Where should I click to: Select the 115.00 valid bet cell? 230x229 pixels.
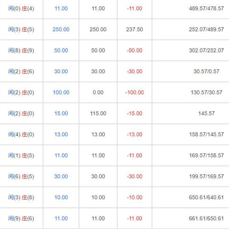[98, 114]
